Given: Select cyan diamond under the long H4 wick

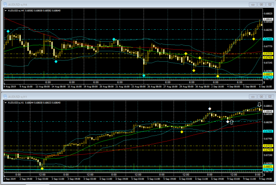Looking at the screenshot, I should [144, 76].
